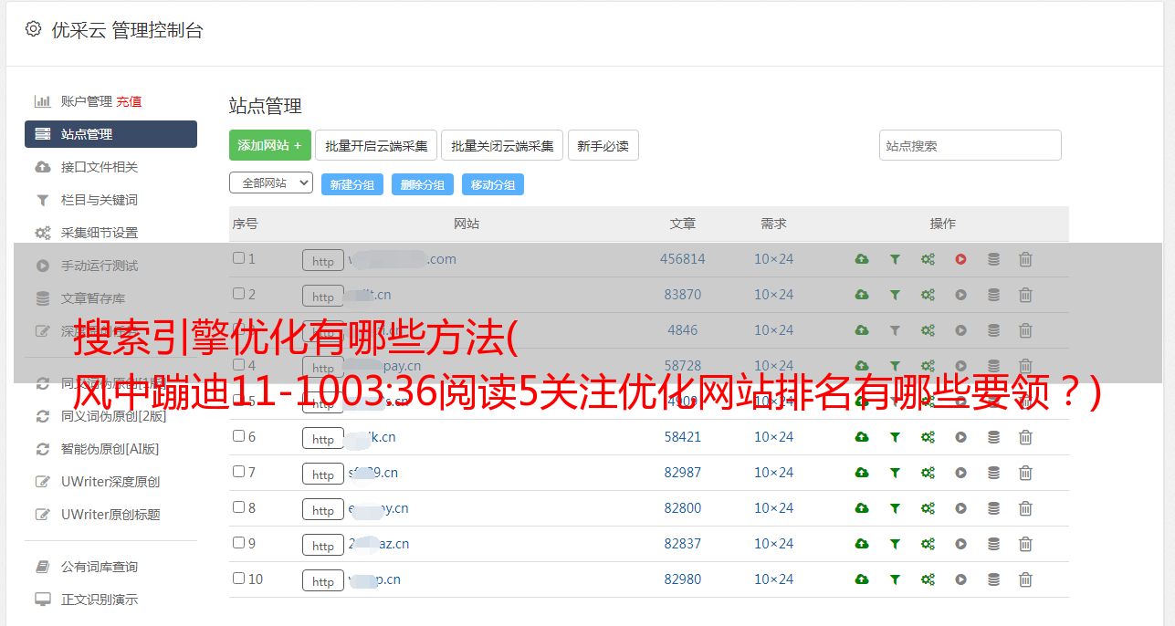Tick checkbox for site number 8
Image resolution: width=1175 pixels, height=626 pixels.
(x=238, y=507)
